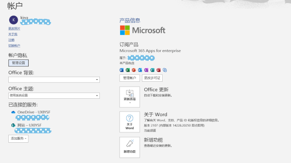291x163 pixels.
Task: Open the 关于 Word button
Action: (130, 122)
